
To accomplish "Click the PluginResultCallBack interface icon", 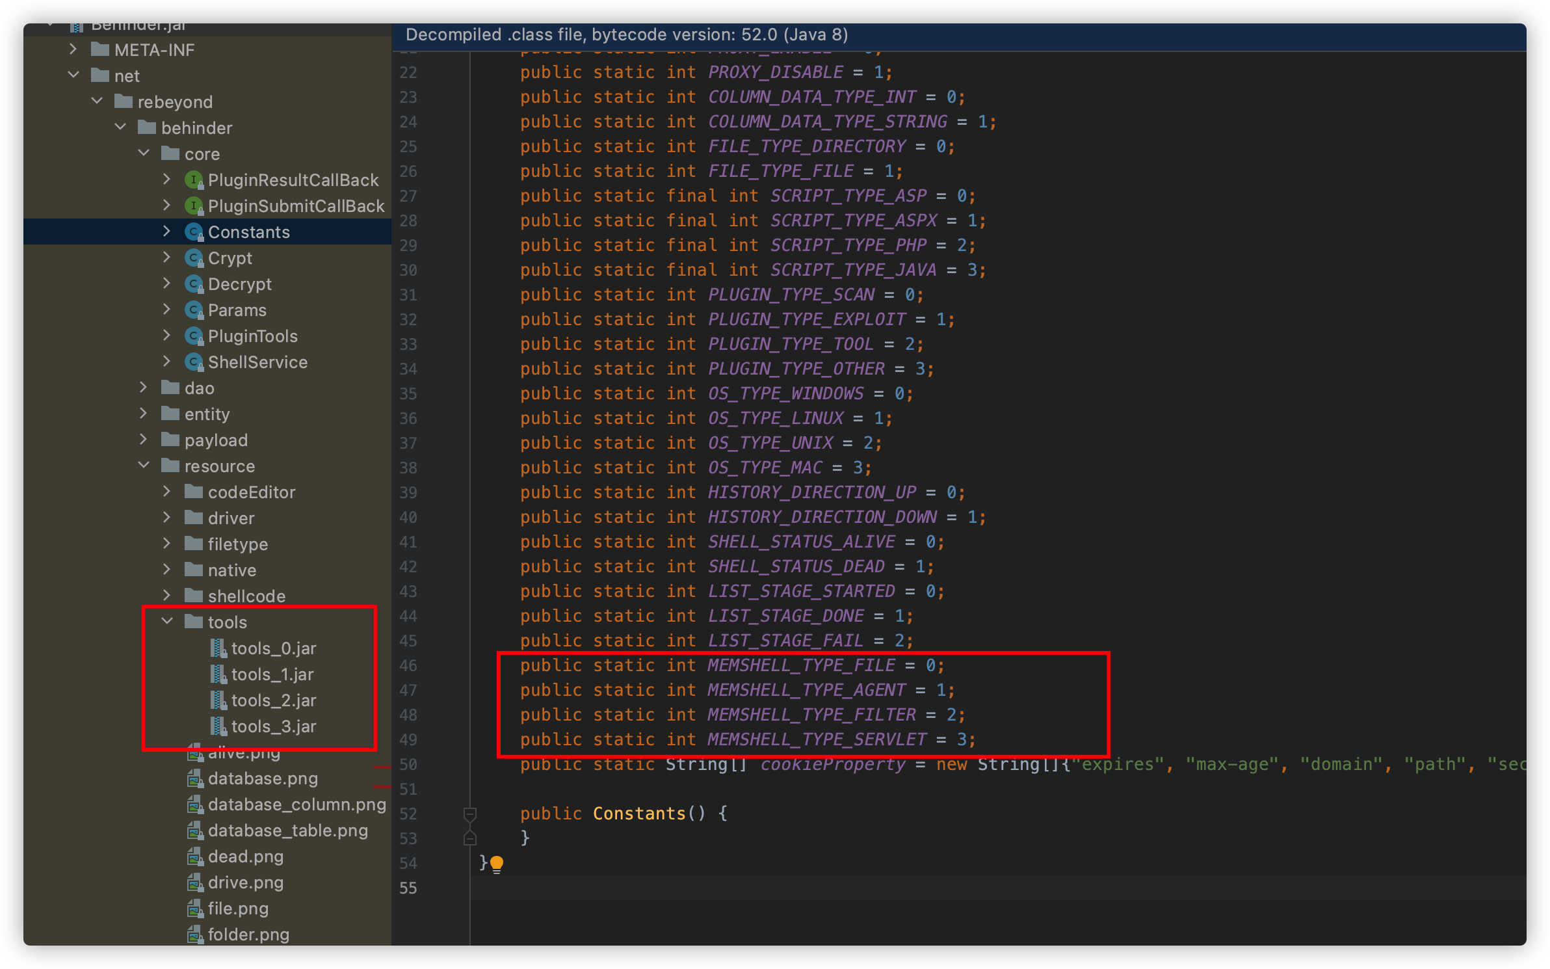I will coord(194,180).
